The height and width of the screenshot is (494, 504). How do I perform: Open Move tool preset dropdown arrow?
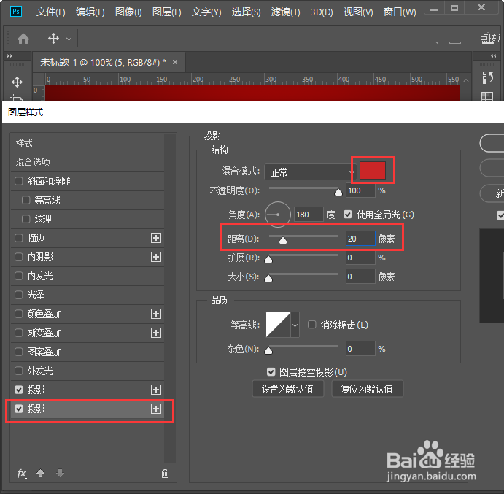click(69, 39)
